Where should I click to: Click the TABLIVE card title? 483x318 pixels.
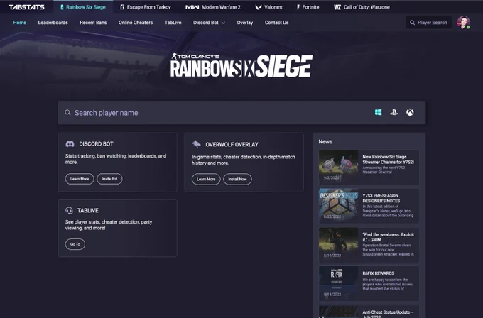coord(88,211)
